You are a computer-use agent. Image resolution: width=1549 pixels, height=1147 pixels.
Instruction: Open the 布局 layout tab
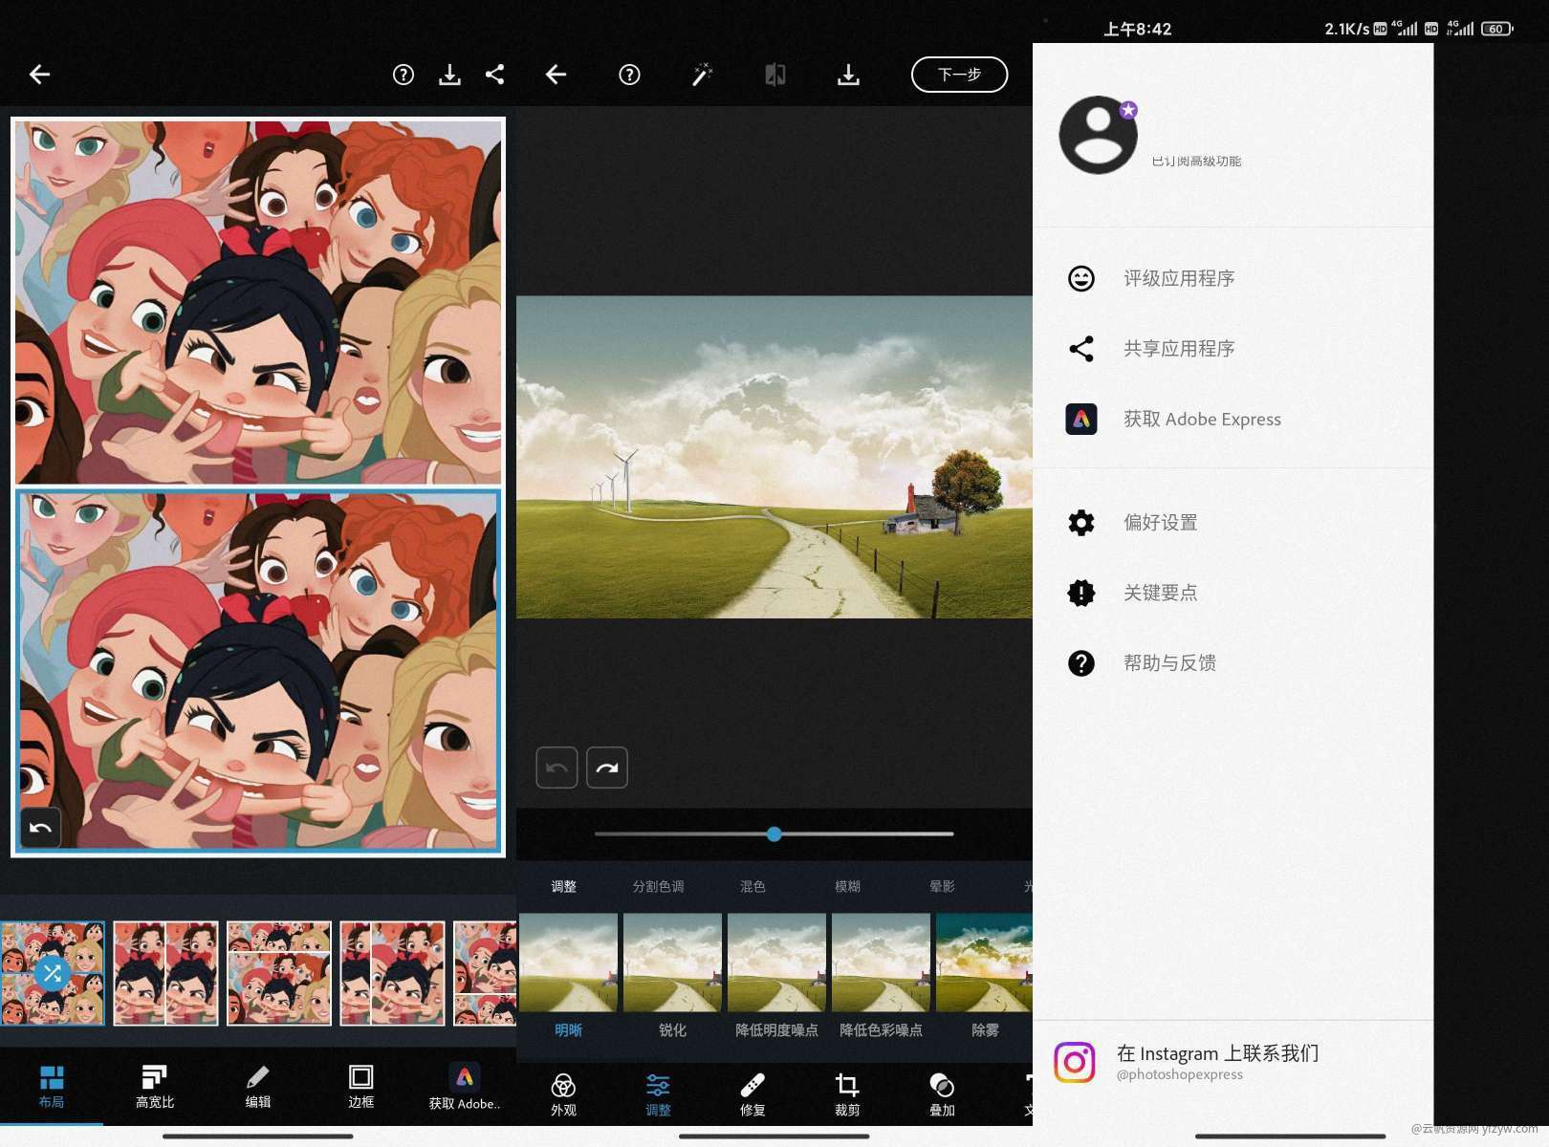click(x=52, y=1087)
